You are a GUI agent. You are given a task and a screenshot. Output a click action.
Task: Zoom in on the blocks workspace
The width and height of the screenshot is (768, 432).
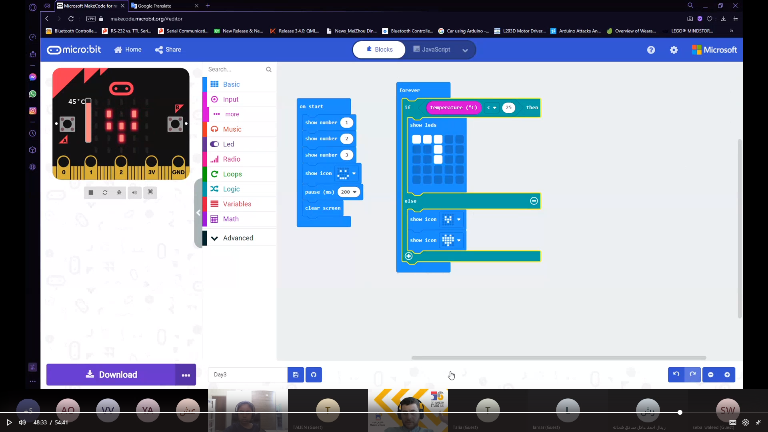727,375
